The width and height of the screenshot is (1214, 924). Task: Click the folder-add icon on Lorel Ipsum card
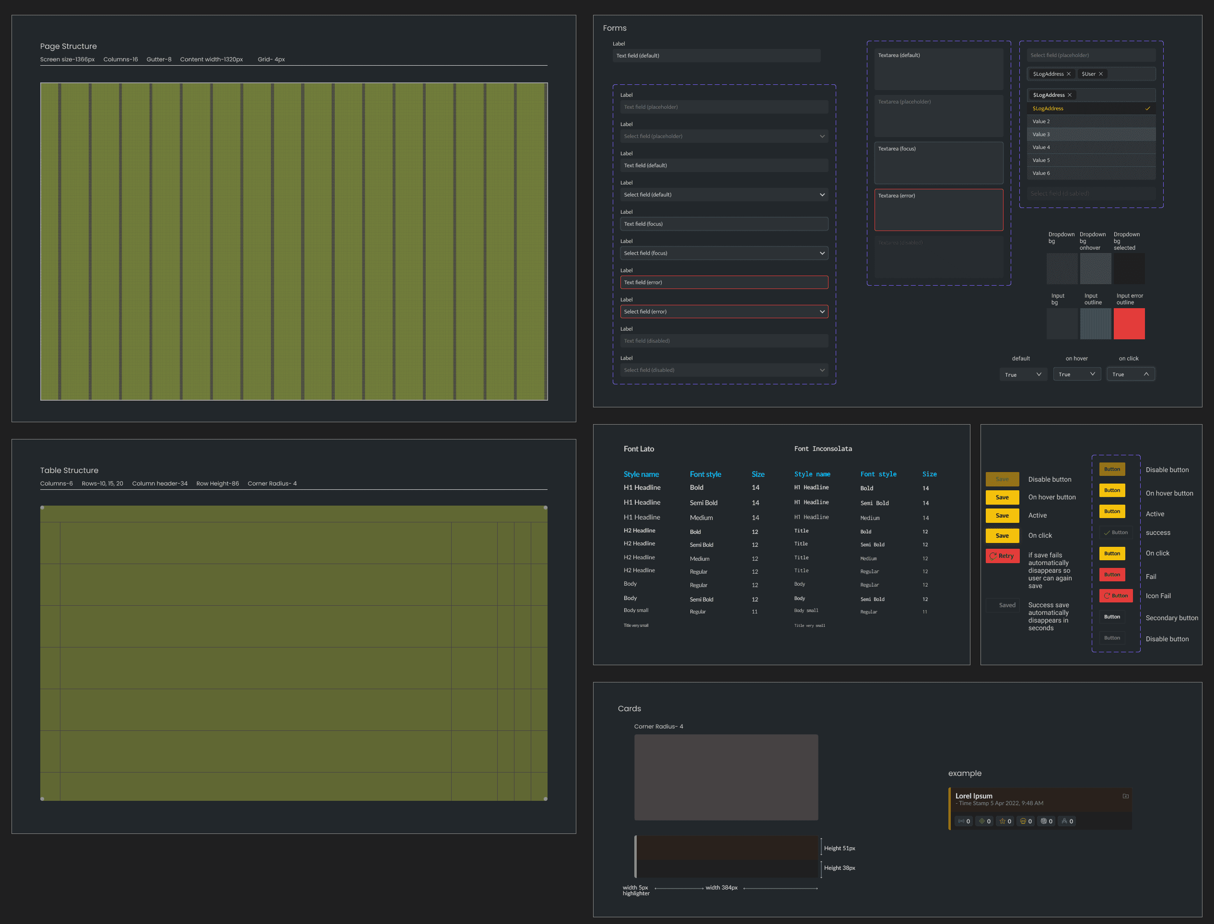pos(1125,796)
